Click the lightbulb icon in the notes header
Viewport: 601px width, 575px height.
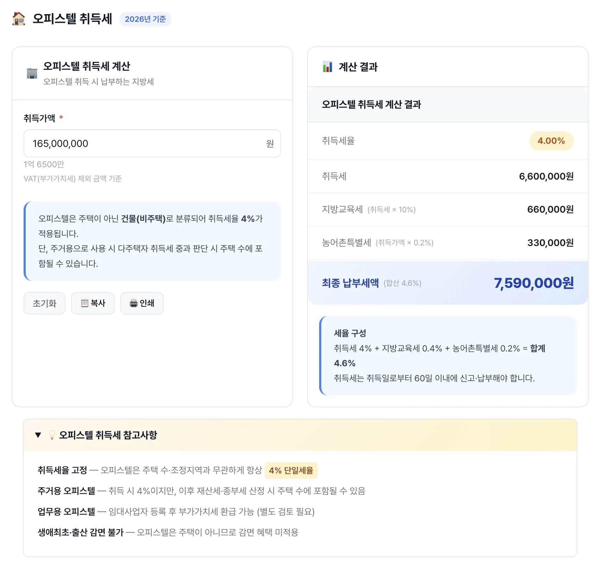[52, 435]
